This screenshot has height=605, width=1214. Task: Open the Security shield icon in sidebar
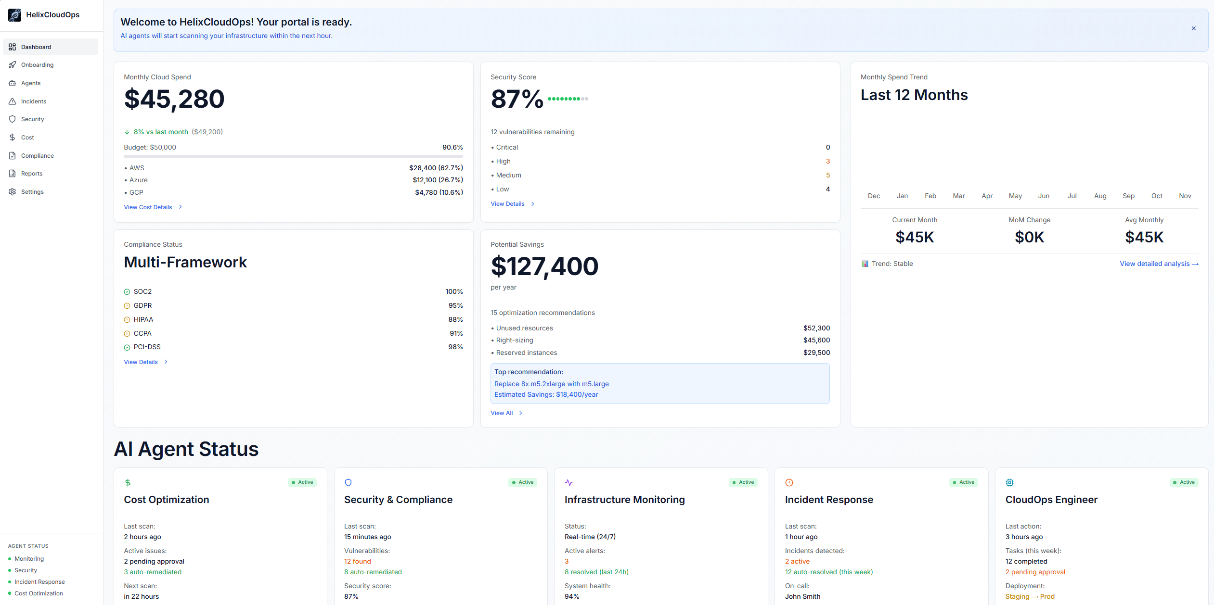coord(13,119)
